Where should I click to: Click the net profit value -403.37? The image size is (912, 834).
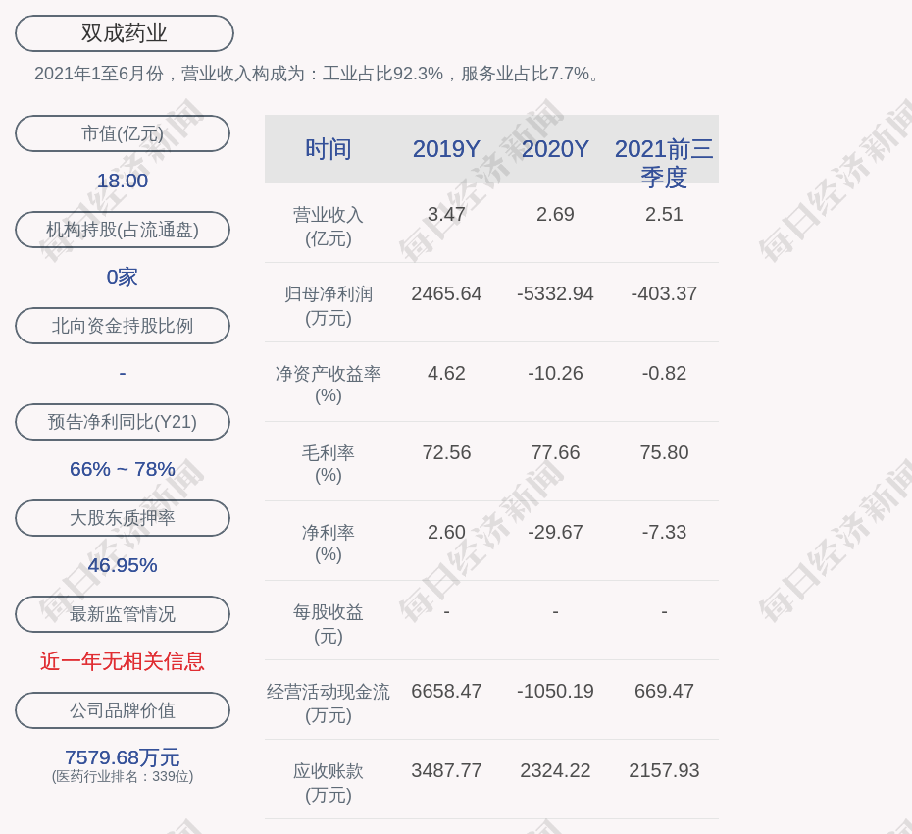point(664,294)
